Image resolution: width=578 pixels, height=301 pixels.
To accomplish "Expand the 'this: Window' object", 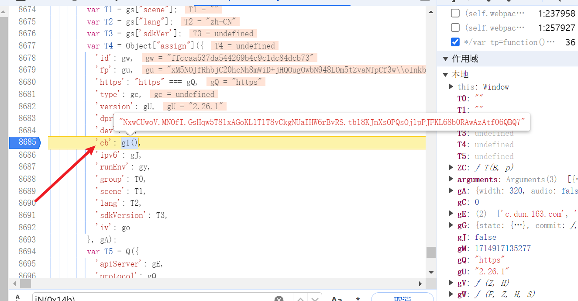I will (x=451, y=86).
